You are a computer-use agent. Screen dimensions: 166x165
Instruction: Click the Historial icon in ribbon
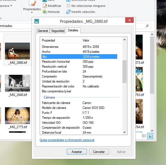tap(45, 12)
